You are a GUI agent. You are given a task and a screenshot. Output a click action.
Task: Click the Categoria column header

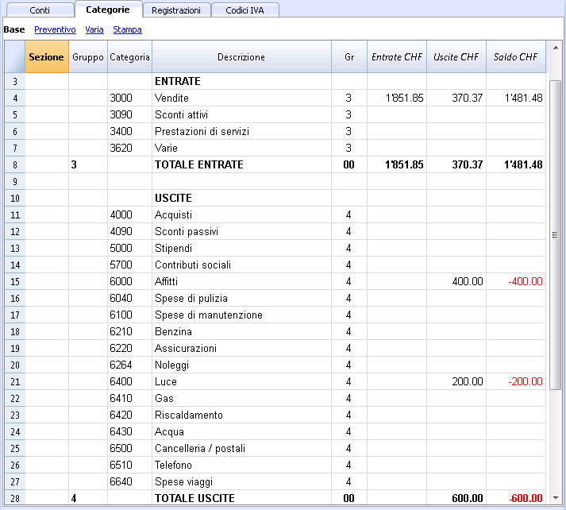[129, 56]
